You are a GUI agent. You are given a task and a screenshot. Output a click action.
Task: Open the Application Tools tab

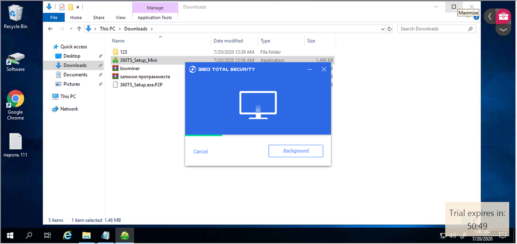point(155,18)
